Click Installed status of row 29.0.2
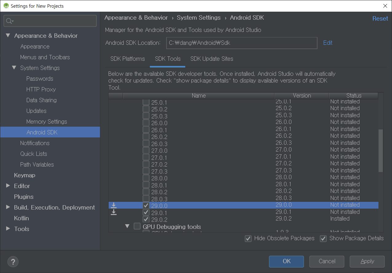 click(x=340, y=219)
